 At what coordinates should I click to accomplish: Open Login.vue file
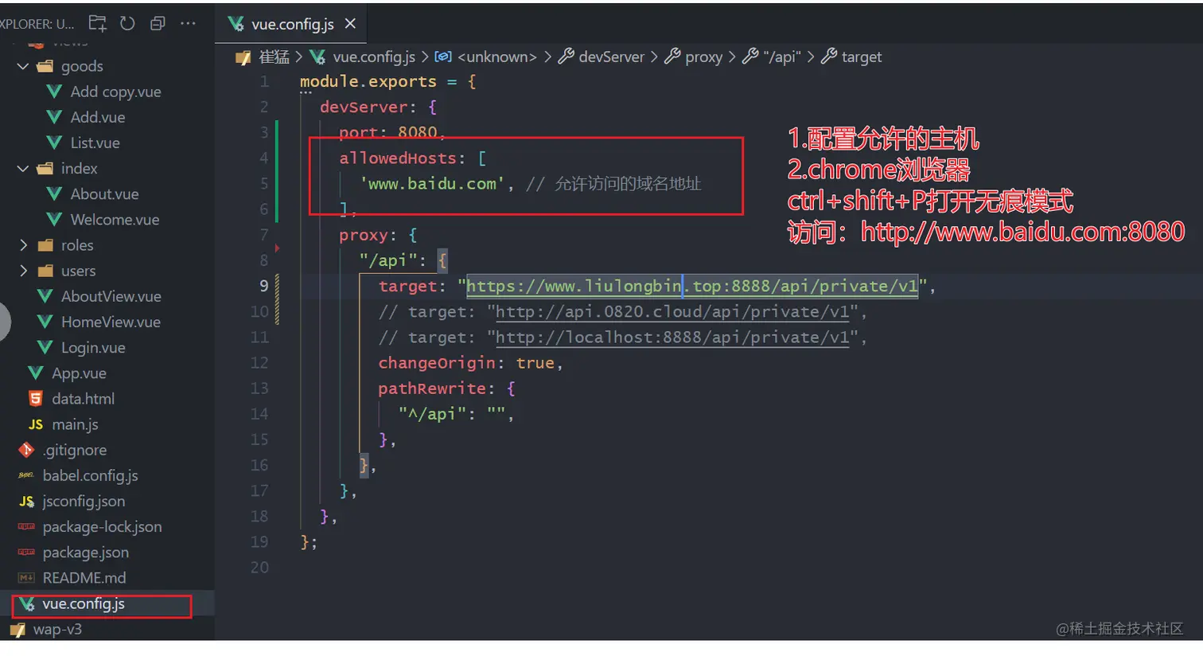pos(93,348)
